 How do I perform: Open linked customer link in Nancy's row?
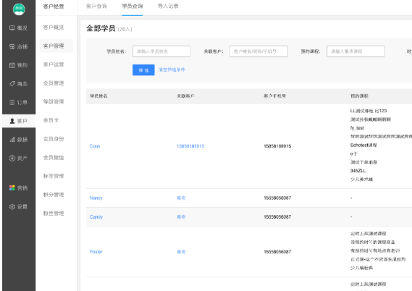[x=181, y=198]
